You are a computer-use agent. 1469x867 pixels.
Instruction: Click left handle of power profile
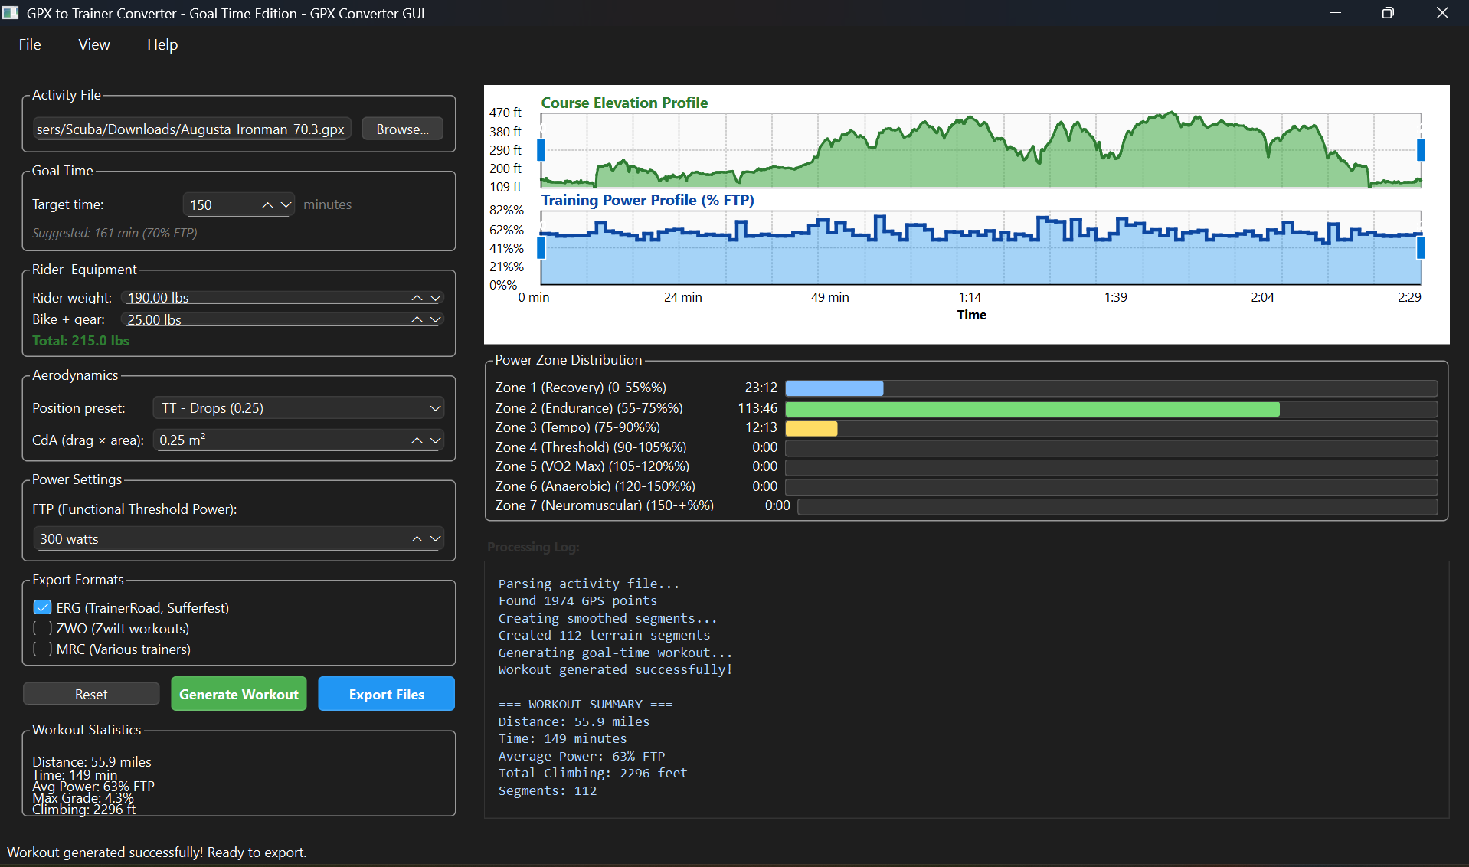click(x=541, y=248)
